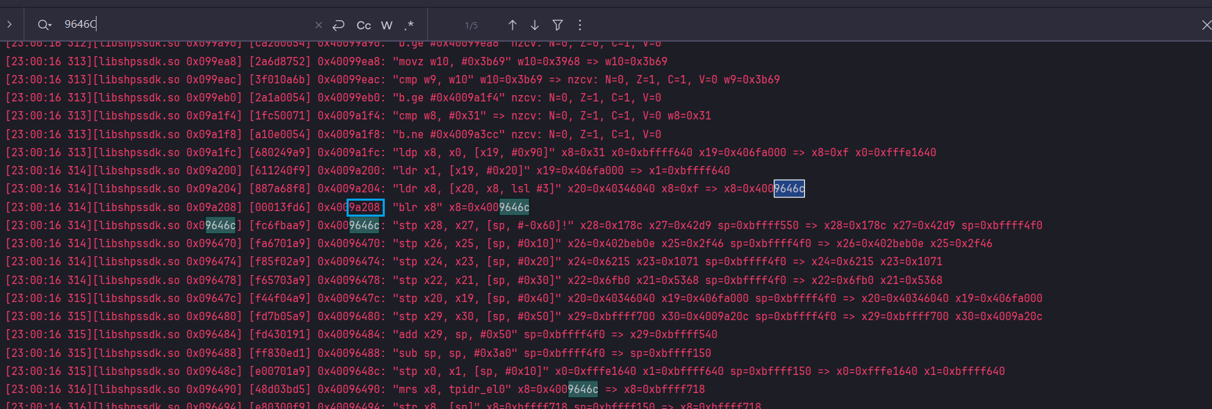Close the search bar
Viewport: 1212px width, 409px height.
1206,25
